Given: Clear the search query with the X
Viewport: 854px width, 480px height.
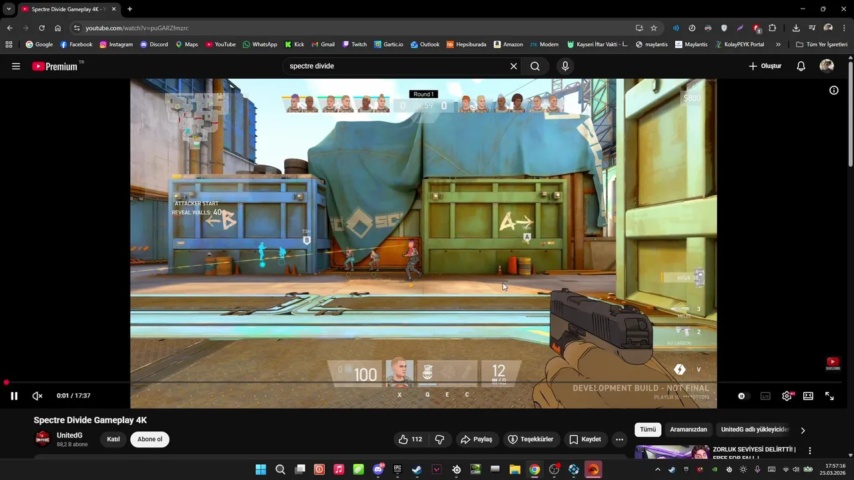Looking at the screenshot, I should [x=514, y=66].
